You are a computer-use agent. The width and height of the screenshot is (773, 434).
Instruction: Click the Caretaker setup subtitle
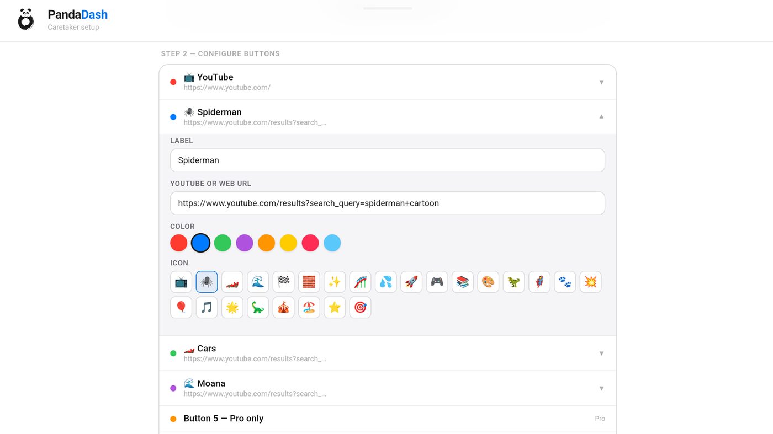point(73,27)
